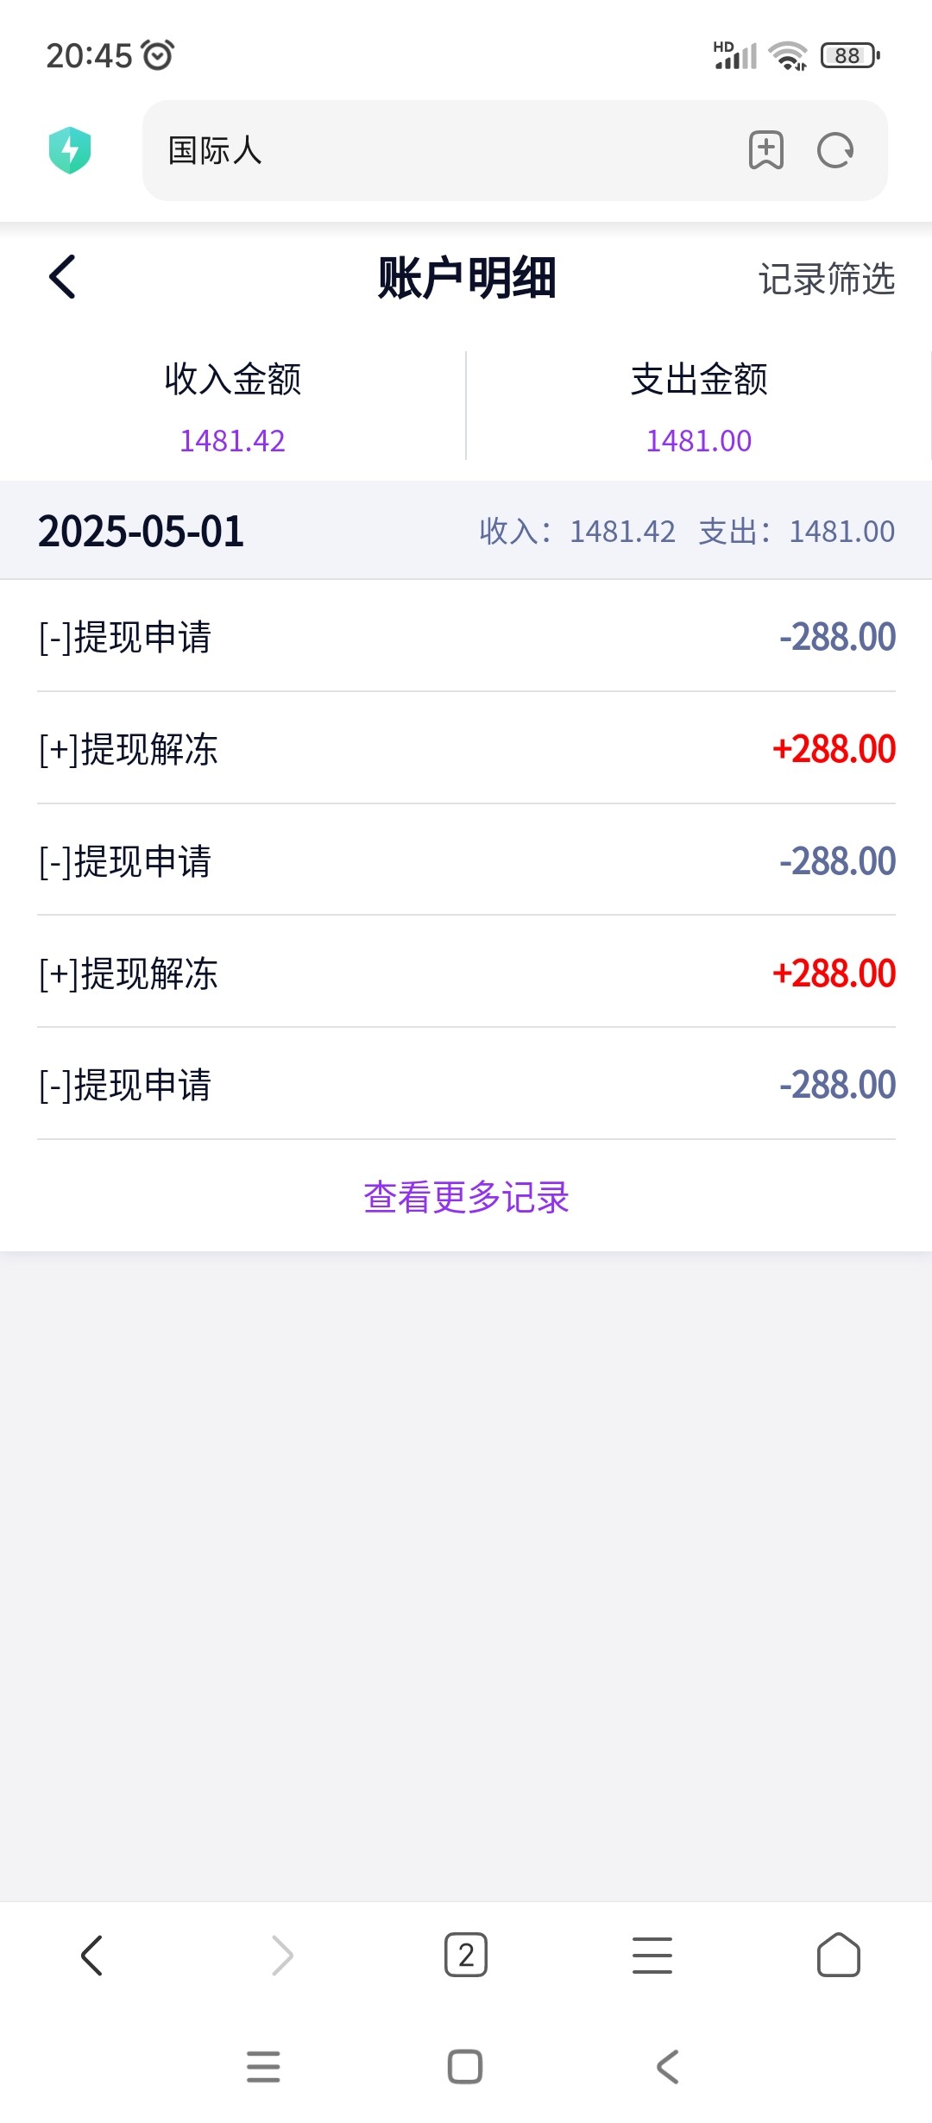Add this page to bookmarks
The height and width of the screenshot is (2123, 932).
[x=765, y=150]
